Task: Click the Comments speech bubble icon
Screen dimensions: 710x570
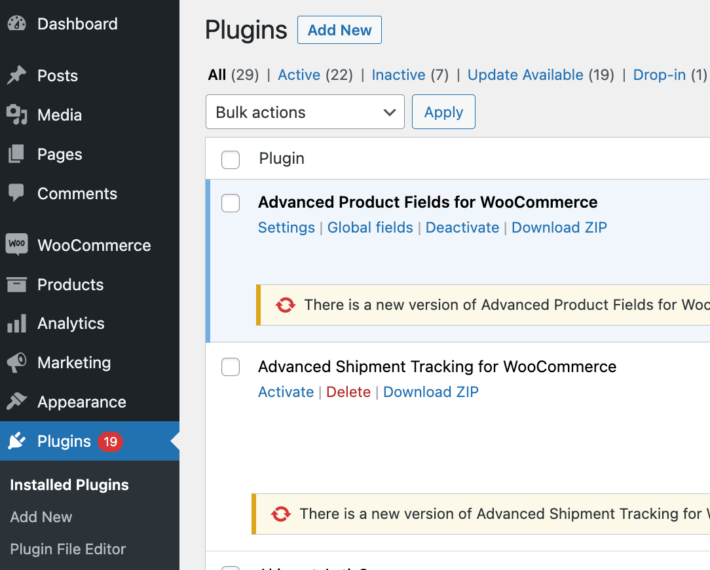Action: pos(16,193)
